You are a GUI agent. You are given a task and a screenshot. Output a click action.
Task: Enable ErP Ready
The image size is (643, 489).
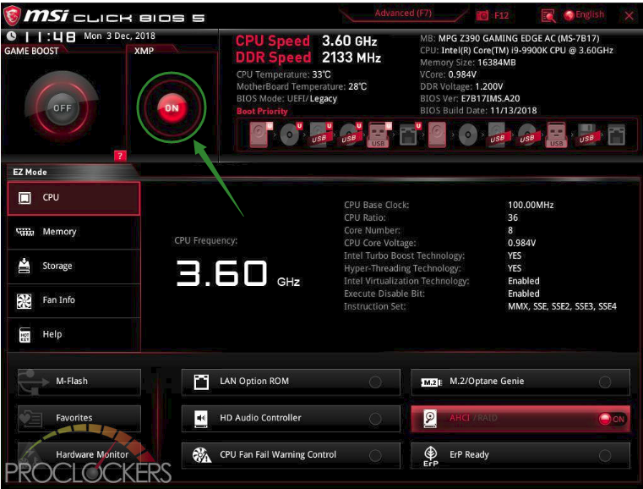tap(520, 454)
